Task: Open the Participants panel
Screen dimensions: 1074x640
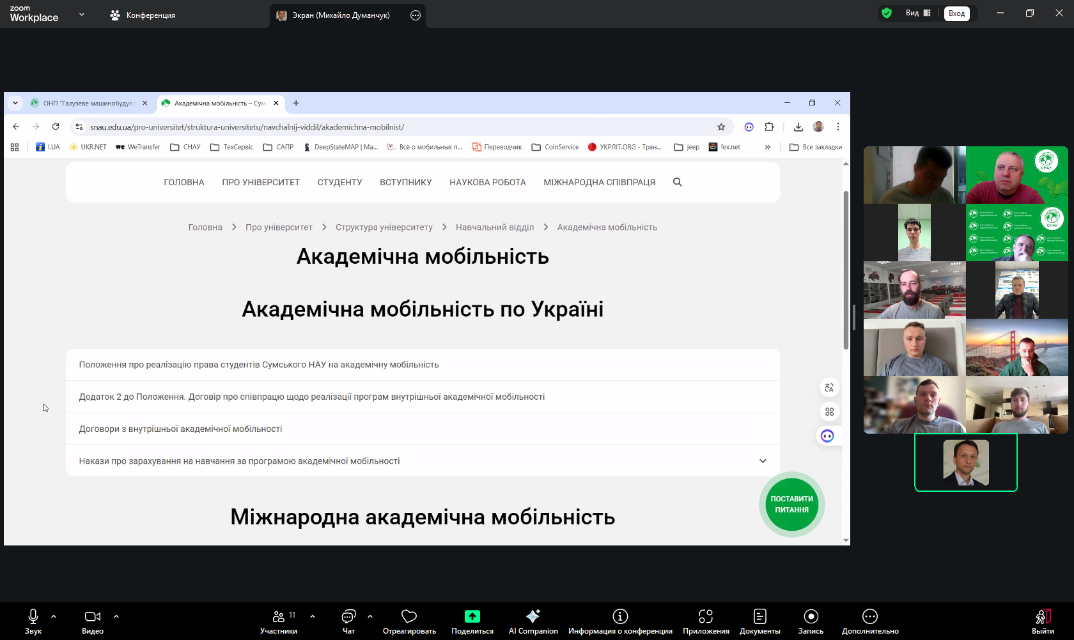Action: [x=279, y=621]
